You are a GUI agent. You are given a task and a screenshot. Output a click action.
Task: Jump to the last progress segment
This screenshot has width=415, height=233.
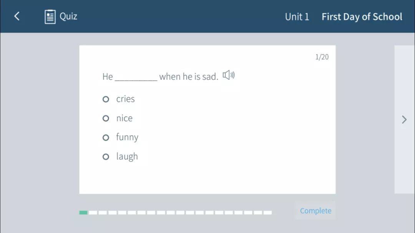[x=267, y=213]
